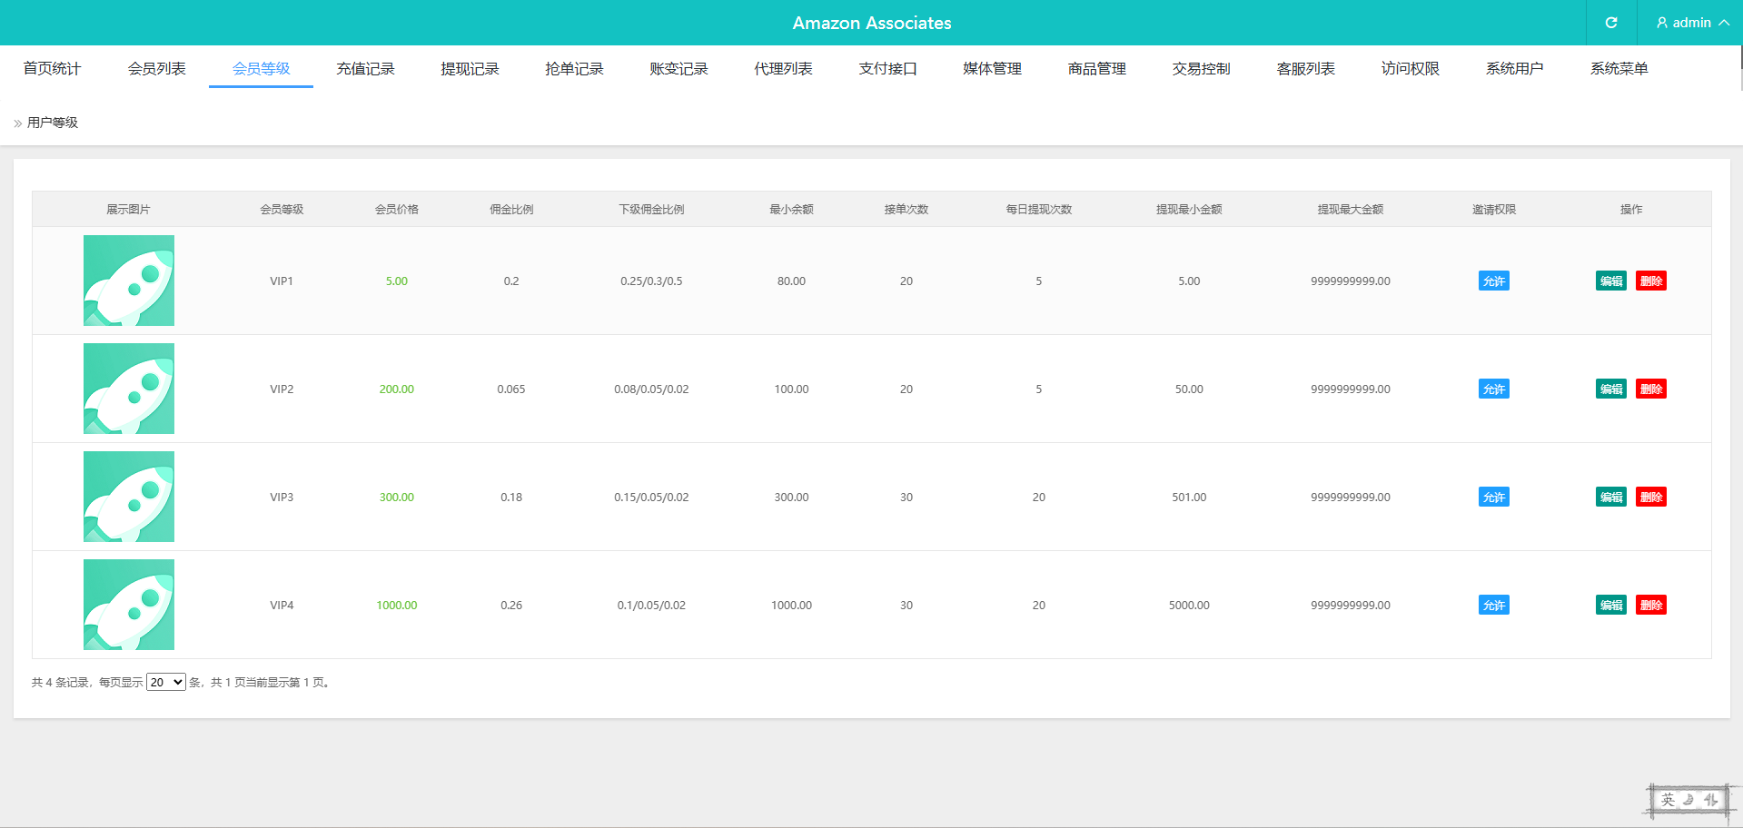Open 系统菜单 in navigation bar

(1619, 69)
